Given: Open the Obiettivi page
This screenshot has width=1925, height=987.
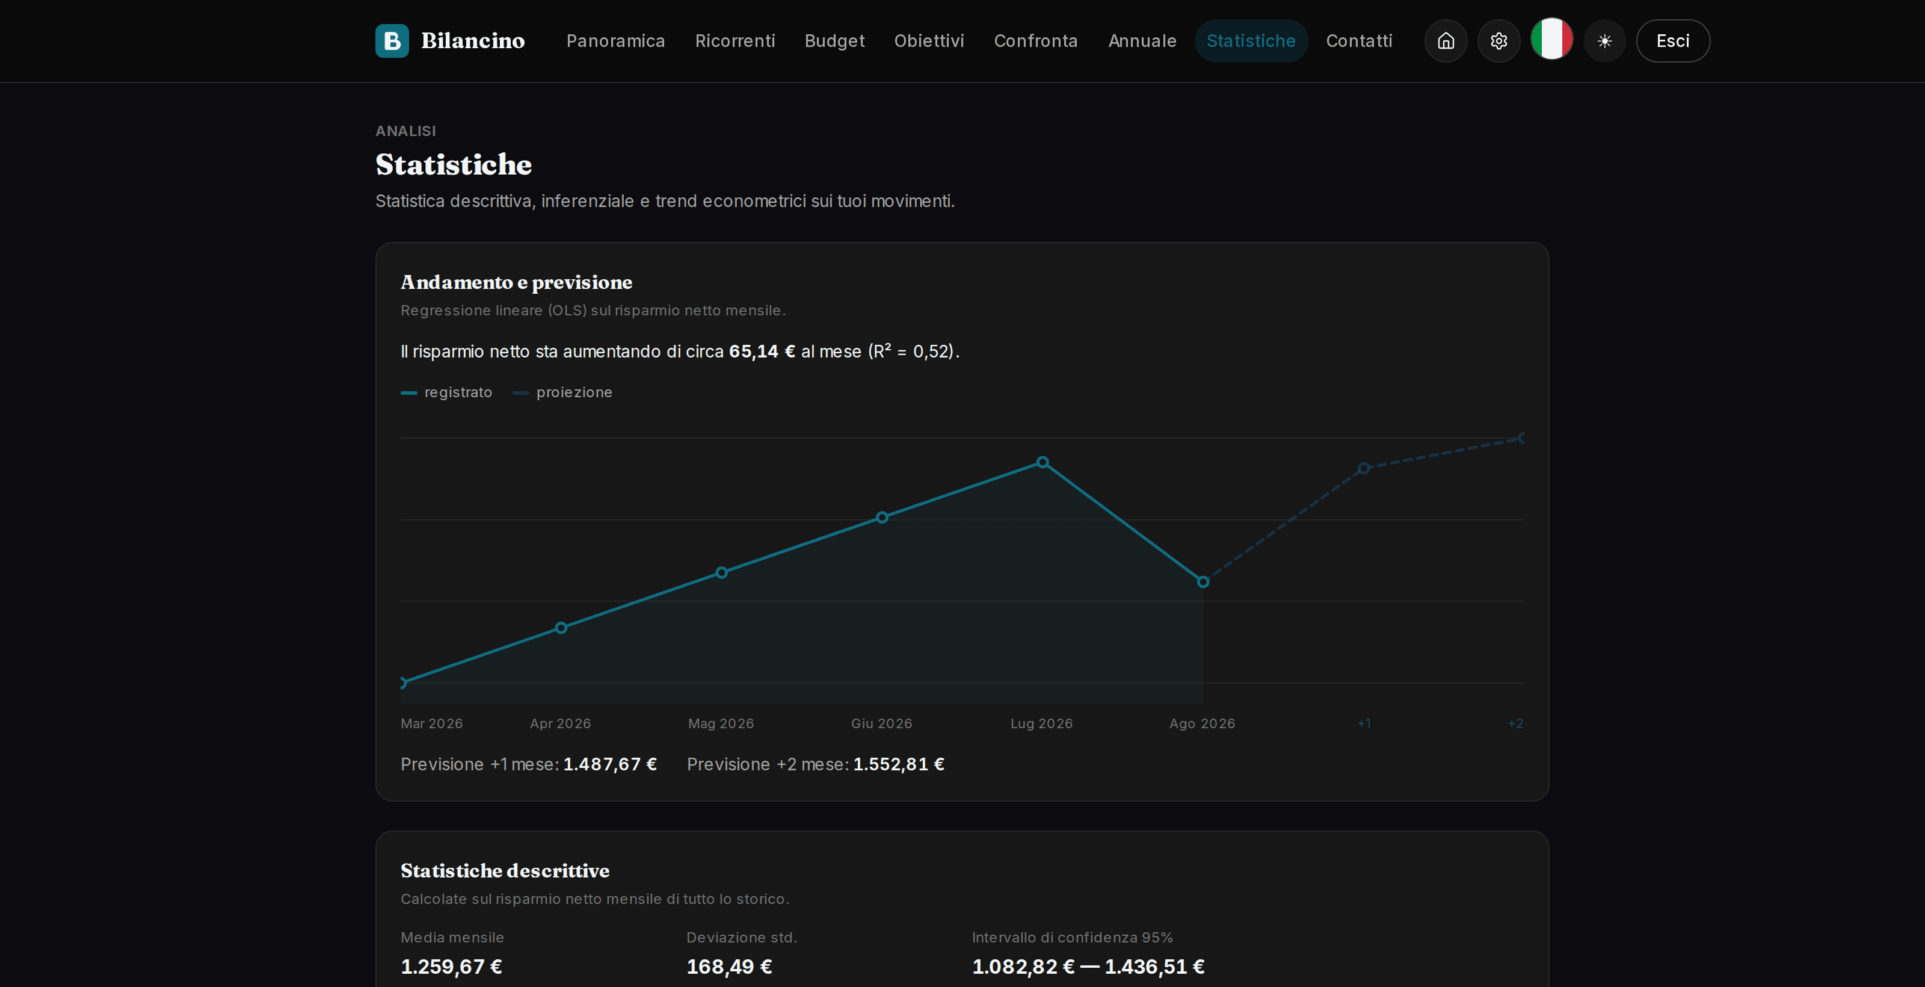Looking at the screenshot, I should coord(929,40).
